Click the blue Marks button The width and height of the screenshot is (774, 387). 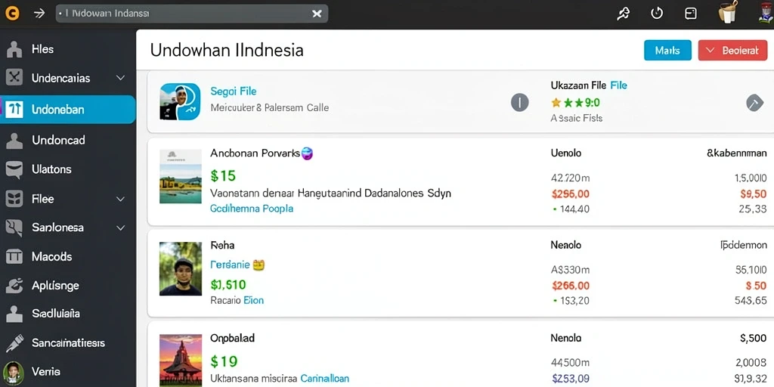(667, 51)
